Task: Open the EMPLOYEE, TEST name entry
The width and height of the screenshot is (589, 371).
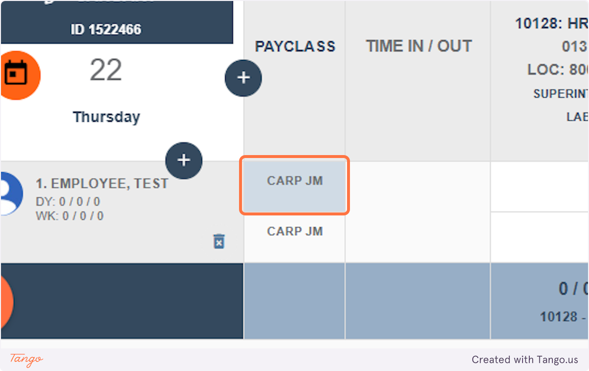Action: 102,184
